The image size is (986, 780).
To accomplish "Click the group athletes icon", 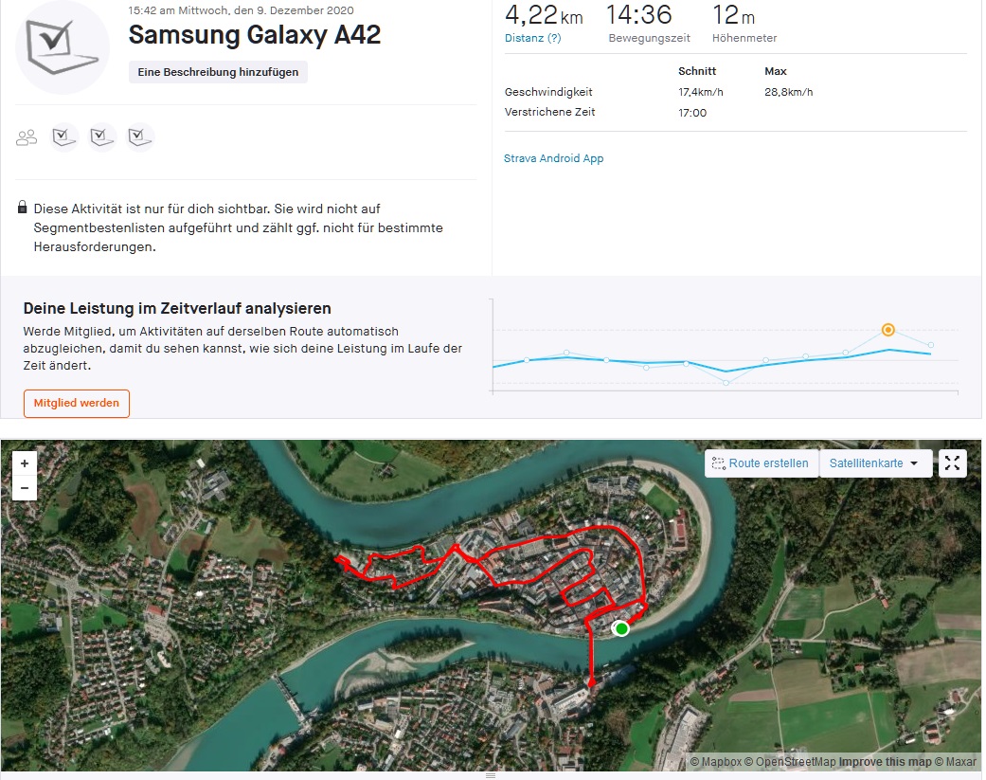I will pos(27,137).
